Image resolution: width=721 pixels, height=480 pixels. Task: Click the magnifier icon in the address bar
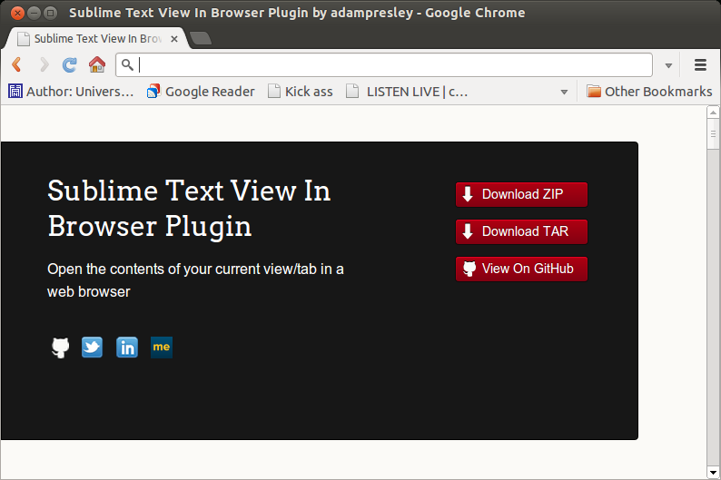click(127, 65)
